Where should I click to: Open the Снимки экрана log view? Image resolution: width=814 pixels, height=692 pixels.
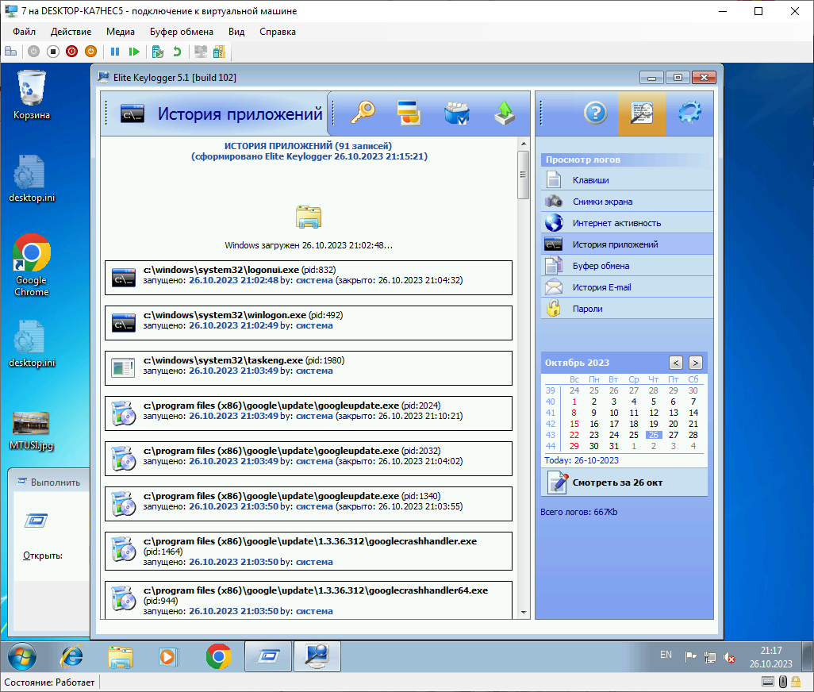627,202
